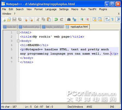This screenshot has height=110, width=122.
Task: Open the Format menu
Action: click(x=38, y=9)
